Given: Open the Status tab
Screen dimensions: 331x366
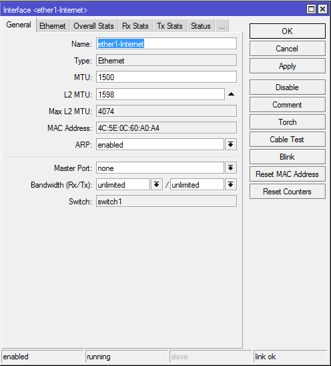Looking at the screenshot, I should (x=201, y=26).
